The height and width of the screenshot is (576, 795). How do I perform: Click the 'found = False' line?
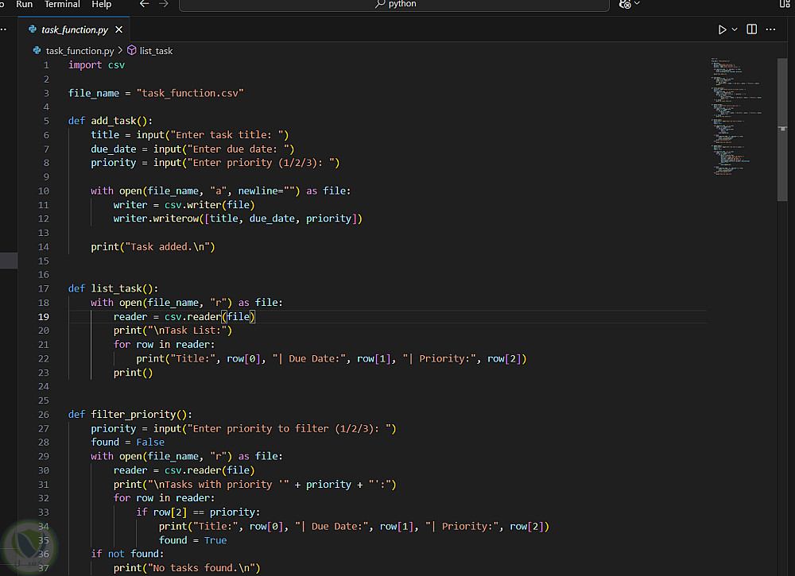click(127, 443)
